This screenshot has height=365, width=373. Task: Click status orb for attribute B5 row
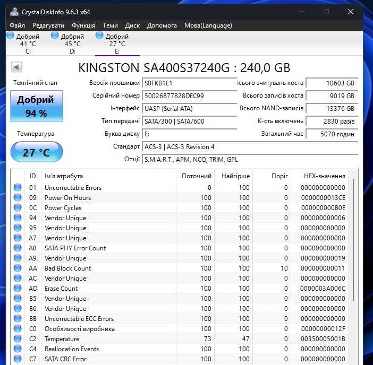point(18,299)
